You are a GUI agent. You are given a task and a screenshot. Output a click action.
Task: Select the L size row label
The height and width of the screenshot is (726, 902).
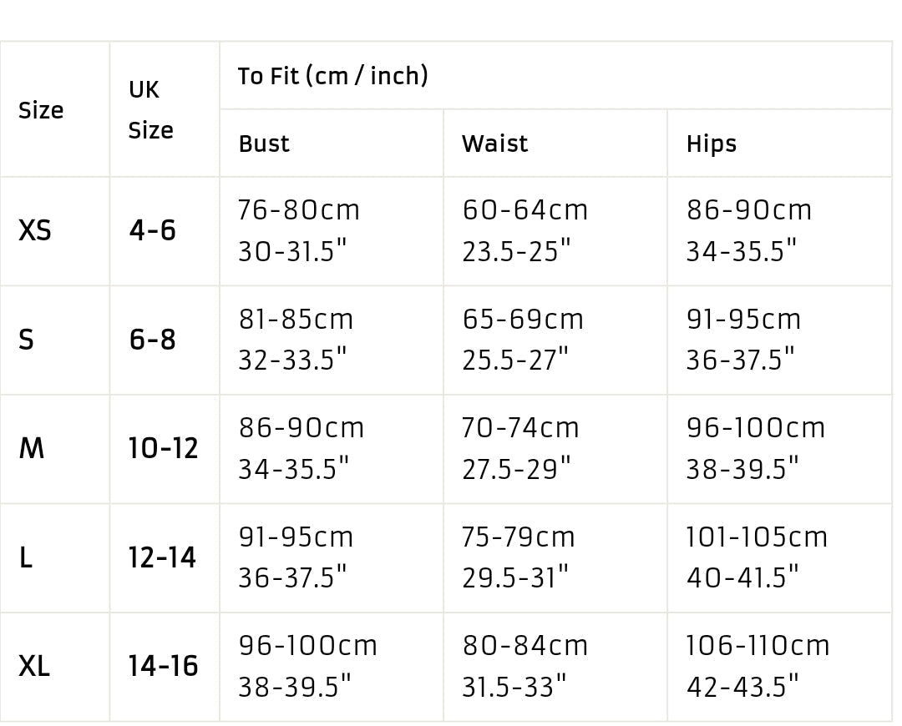[x=26, y=557]
